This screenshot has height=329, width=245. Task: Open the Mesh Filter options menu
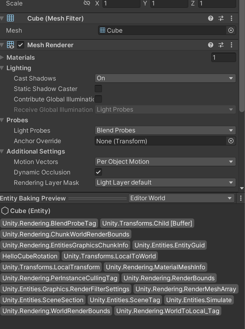tap(231, 18)
